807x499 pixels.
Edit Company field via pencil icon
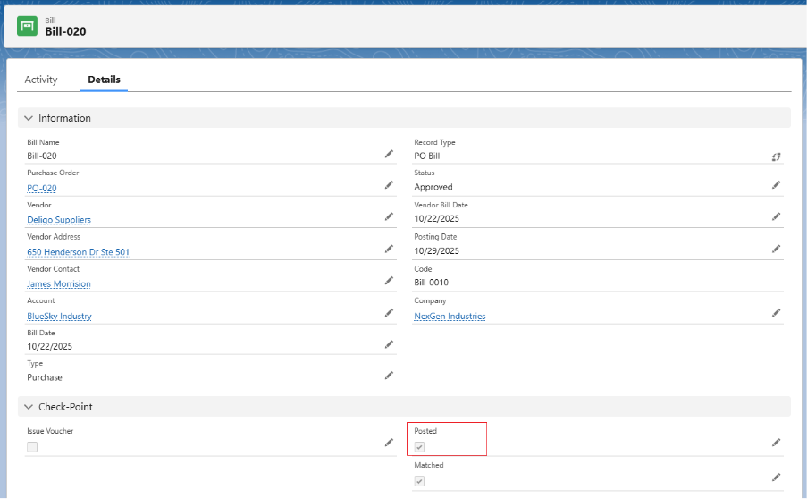[777, 313]
